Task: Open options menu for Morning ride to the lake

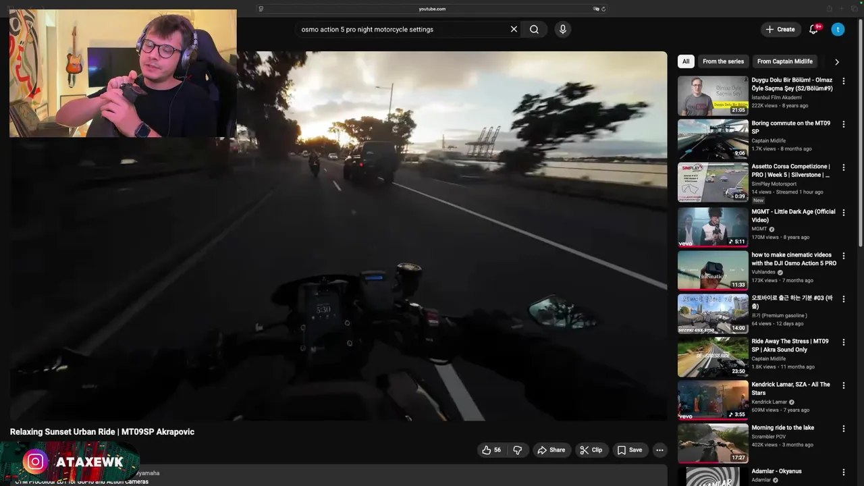Action: coord(843,429)
